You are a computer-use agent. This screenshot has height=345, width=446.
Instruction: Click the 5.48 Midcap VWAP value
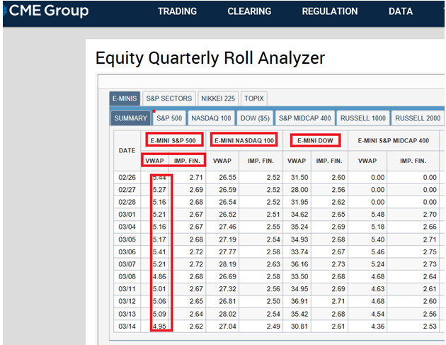378,215
